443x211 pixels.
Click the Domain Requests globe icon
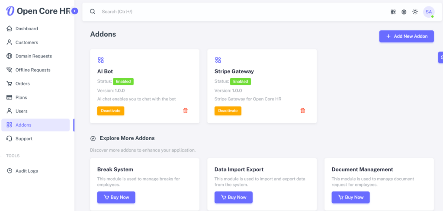10,56
